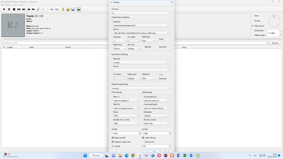This screenshot has height=159, width=283.
Task: Toggle the Adaptive output rate checkbox
Action: tap(112, 142)
